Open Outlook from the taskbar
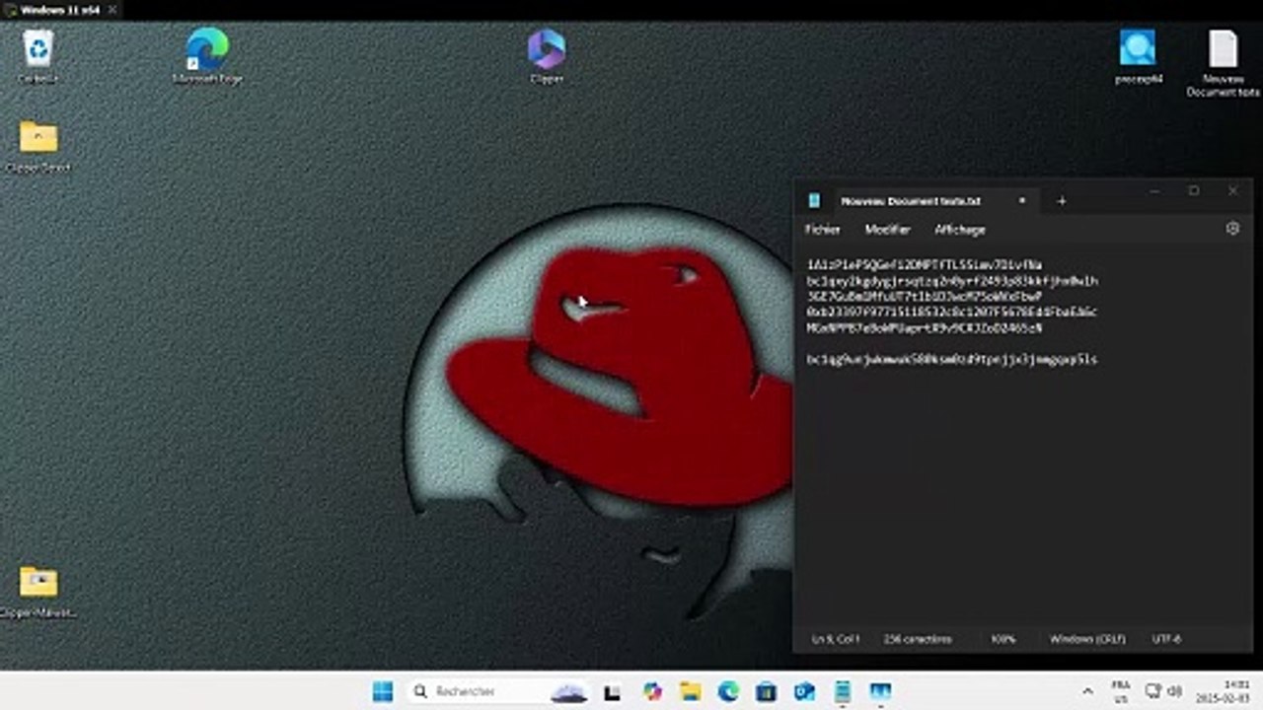The height and width of the screenshot is (710, 1263). [804, 691]
